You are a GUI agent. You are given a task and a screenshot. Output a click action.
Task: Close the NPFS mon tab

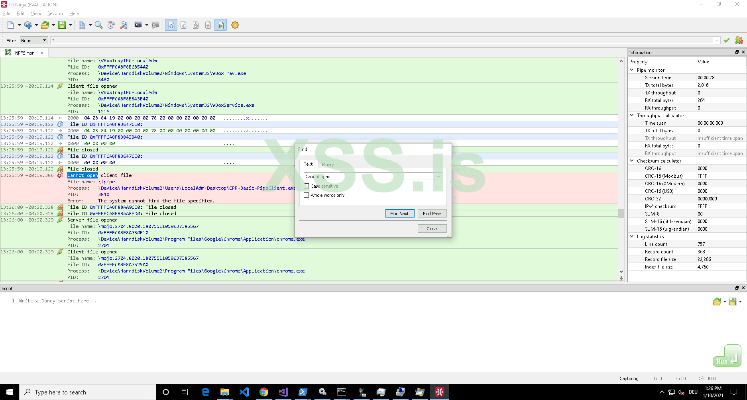42,53
